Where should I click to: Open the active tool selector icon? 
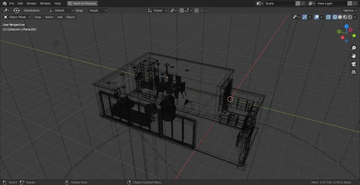tap(6, 10)
